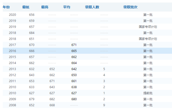Select the average score 642
Image resolution: width=172 pixels, height=109 pixels.
(x=74, y=69)
